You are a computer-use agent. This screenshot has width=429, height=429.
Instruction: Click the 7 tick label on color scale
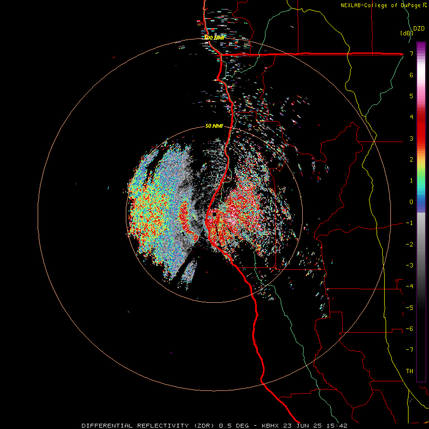click(411, 53)
